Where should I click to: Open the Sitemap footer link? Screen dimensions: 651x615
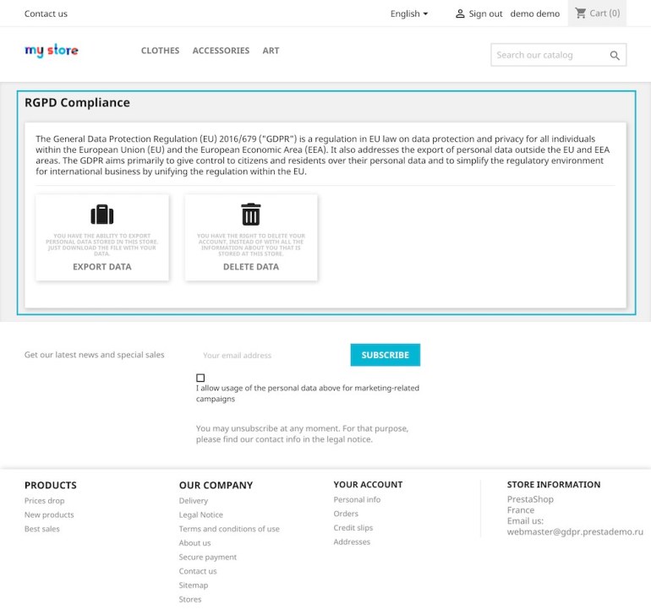pyautogui.click(x=194, y=585)
